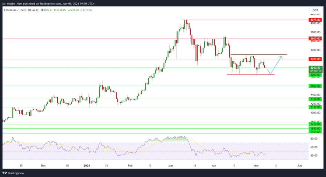Click the Feb label on time axis
326x177 pixels.
(x=130, y=166)
